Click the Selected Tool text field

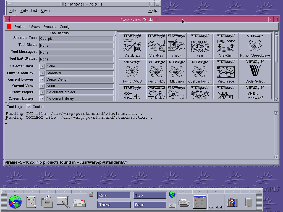(x=76, y=39)
